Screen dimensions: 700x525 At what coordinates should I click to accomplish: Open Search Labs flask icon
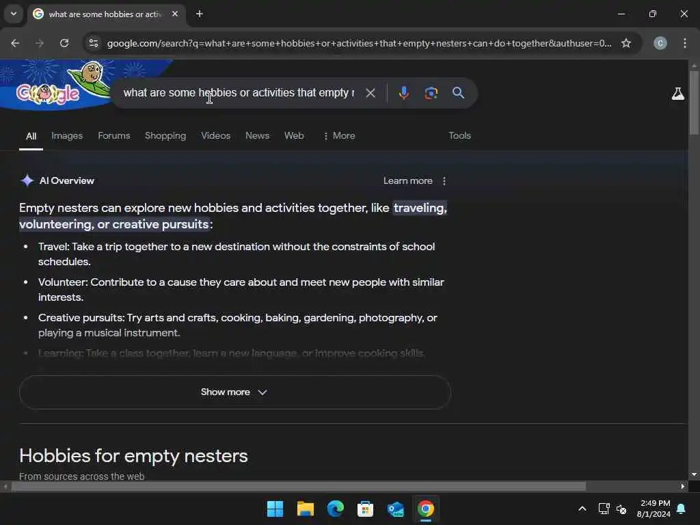(677, 94)
